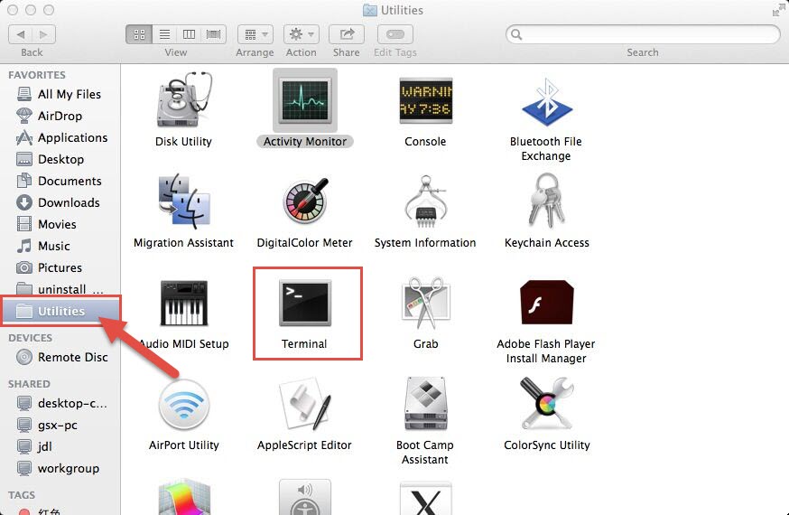The height and width of the screenshot is (515, 789).
Task: Open Pictures in the sidebar
Action: [60, 267]
